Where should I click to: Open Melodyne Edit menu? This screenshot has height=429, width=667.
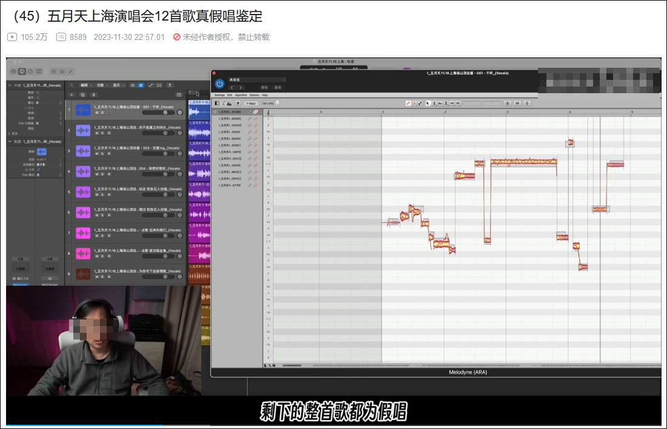pos(230,95)
